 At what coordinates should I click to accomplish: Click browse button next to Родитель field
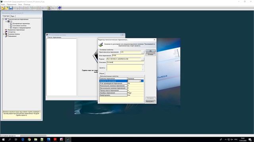click(142, 59)
